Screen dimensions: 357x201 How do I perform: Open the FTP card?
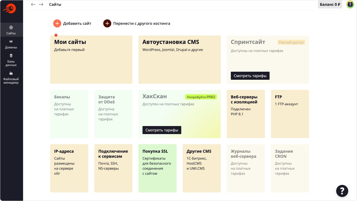tap(290, 114)
